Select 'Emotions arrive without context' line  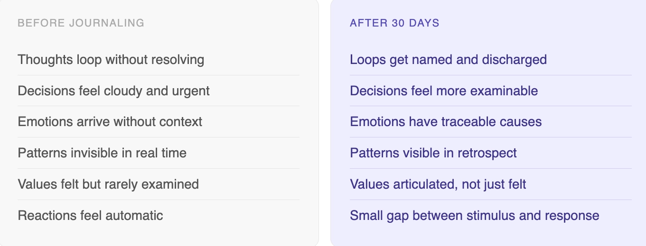coord(110,122)
